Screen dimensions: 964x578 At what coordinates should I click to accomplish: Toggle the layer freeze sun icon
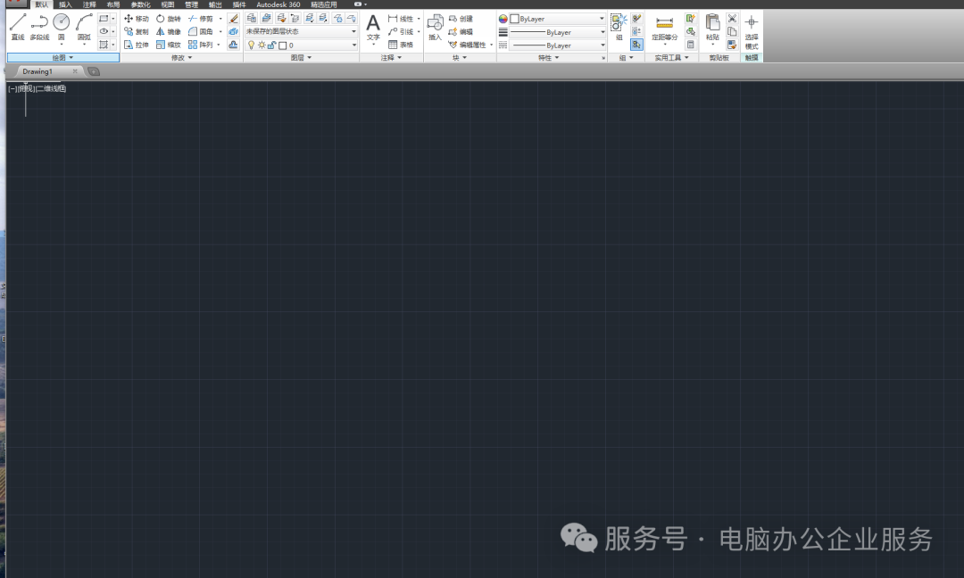[x=262, y=45]
